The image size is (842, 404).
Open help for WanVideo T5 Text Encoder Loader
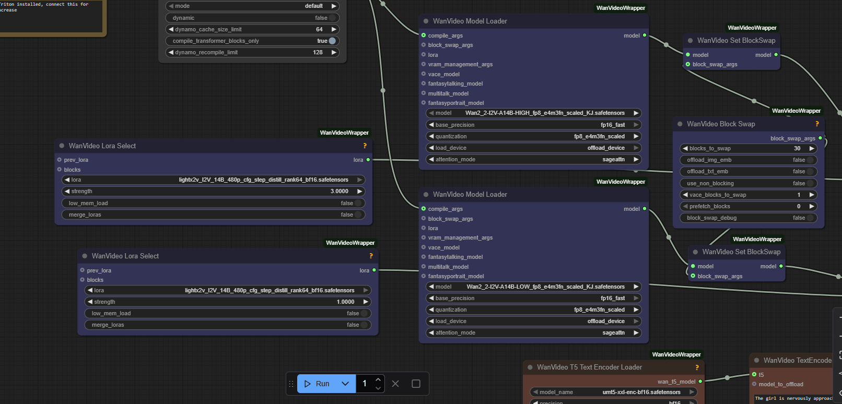click(x=697, y=367)
